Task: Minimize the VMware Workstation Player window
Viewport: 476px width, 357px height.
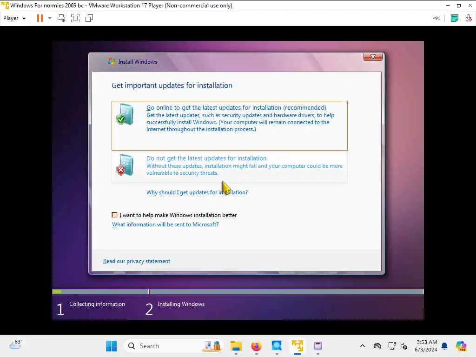Action: click(448, 6)
